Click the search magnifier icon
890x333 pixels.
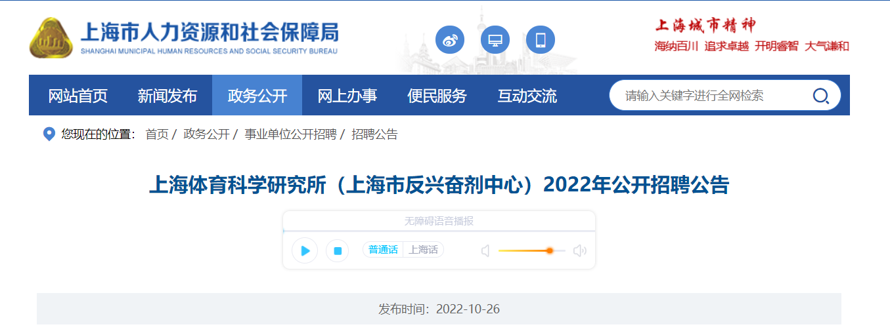(x=821, y=96)
